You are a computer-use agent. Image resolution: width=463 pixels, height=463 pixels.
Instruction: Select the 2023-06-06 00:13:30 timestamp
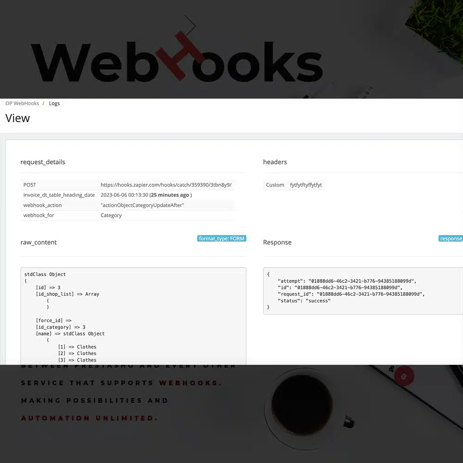click(124, 195)
